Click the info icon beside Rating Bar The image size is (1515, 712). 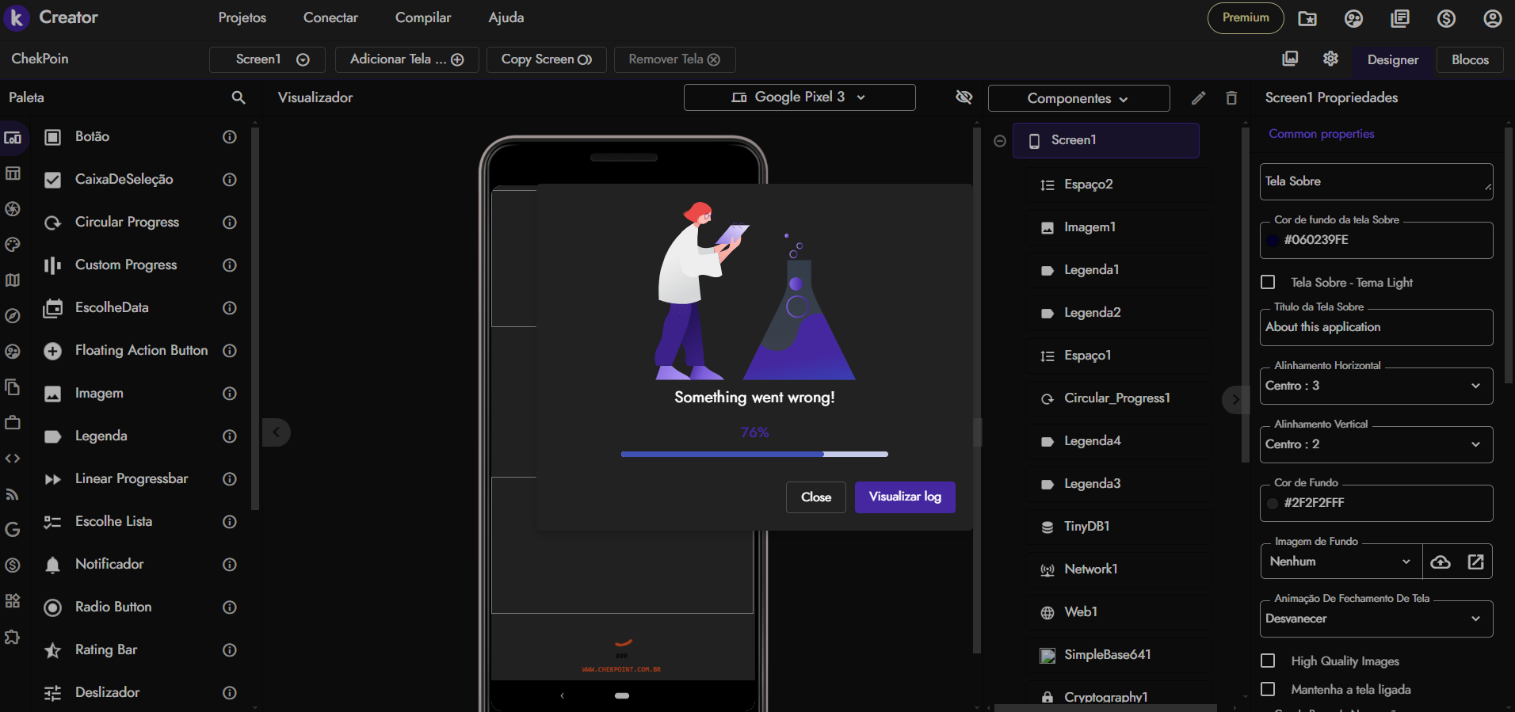coord(230,650)
